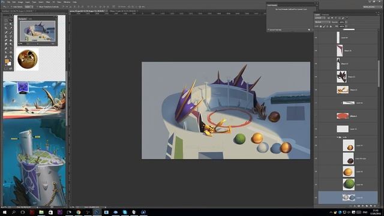
Task: Switch to the Channels tab
Action: tap(325, 14)
